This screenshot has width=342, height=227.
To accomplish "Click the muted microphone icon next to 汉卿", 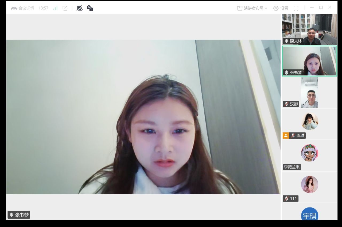I will [x=286, y=104].
